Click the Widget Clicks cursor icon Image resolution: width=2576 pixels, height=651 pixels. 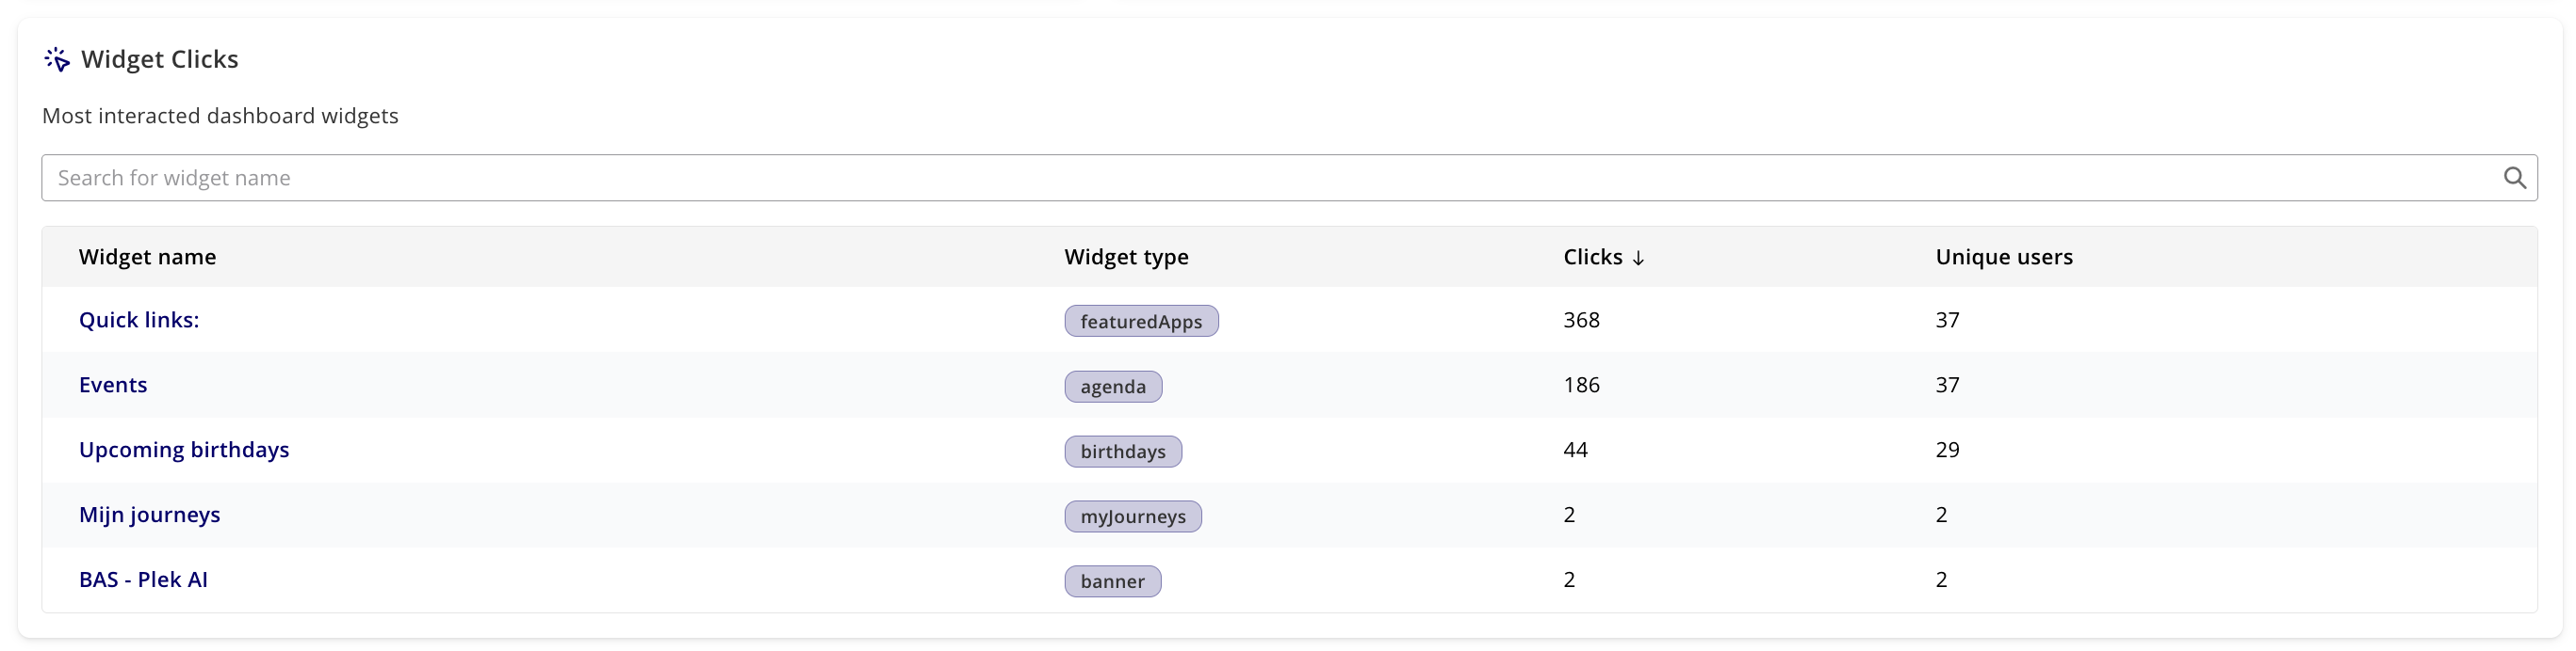click(57, 60)
